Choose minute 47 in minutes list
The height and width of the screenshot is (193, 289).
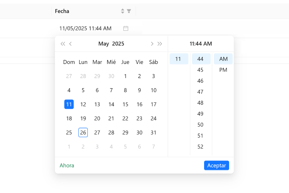[x=200, y=92]
